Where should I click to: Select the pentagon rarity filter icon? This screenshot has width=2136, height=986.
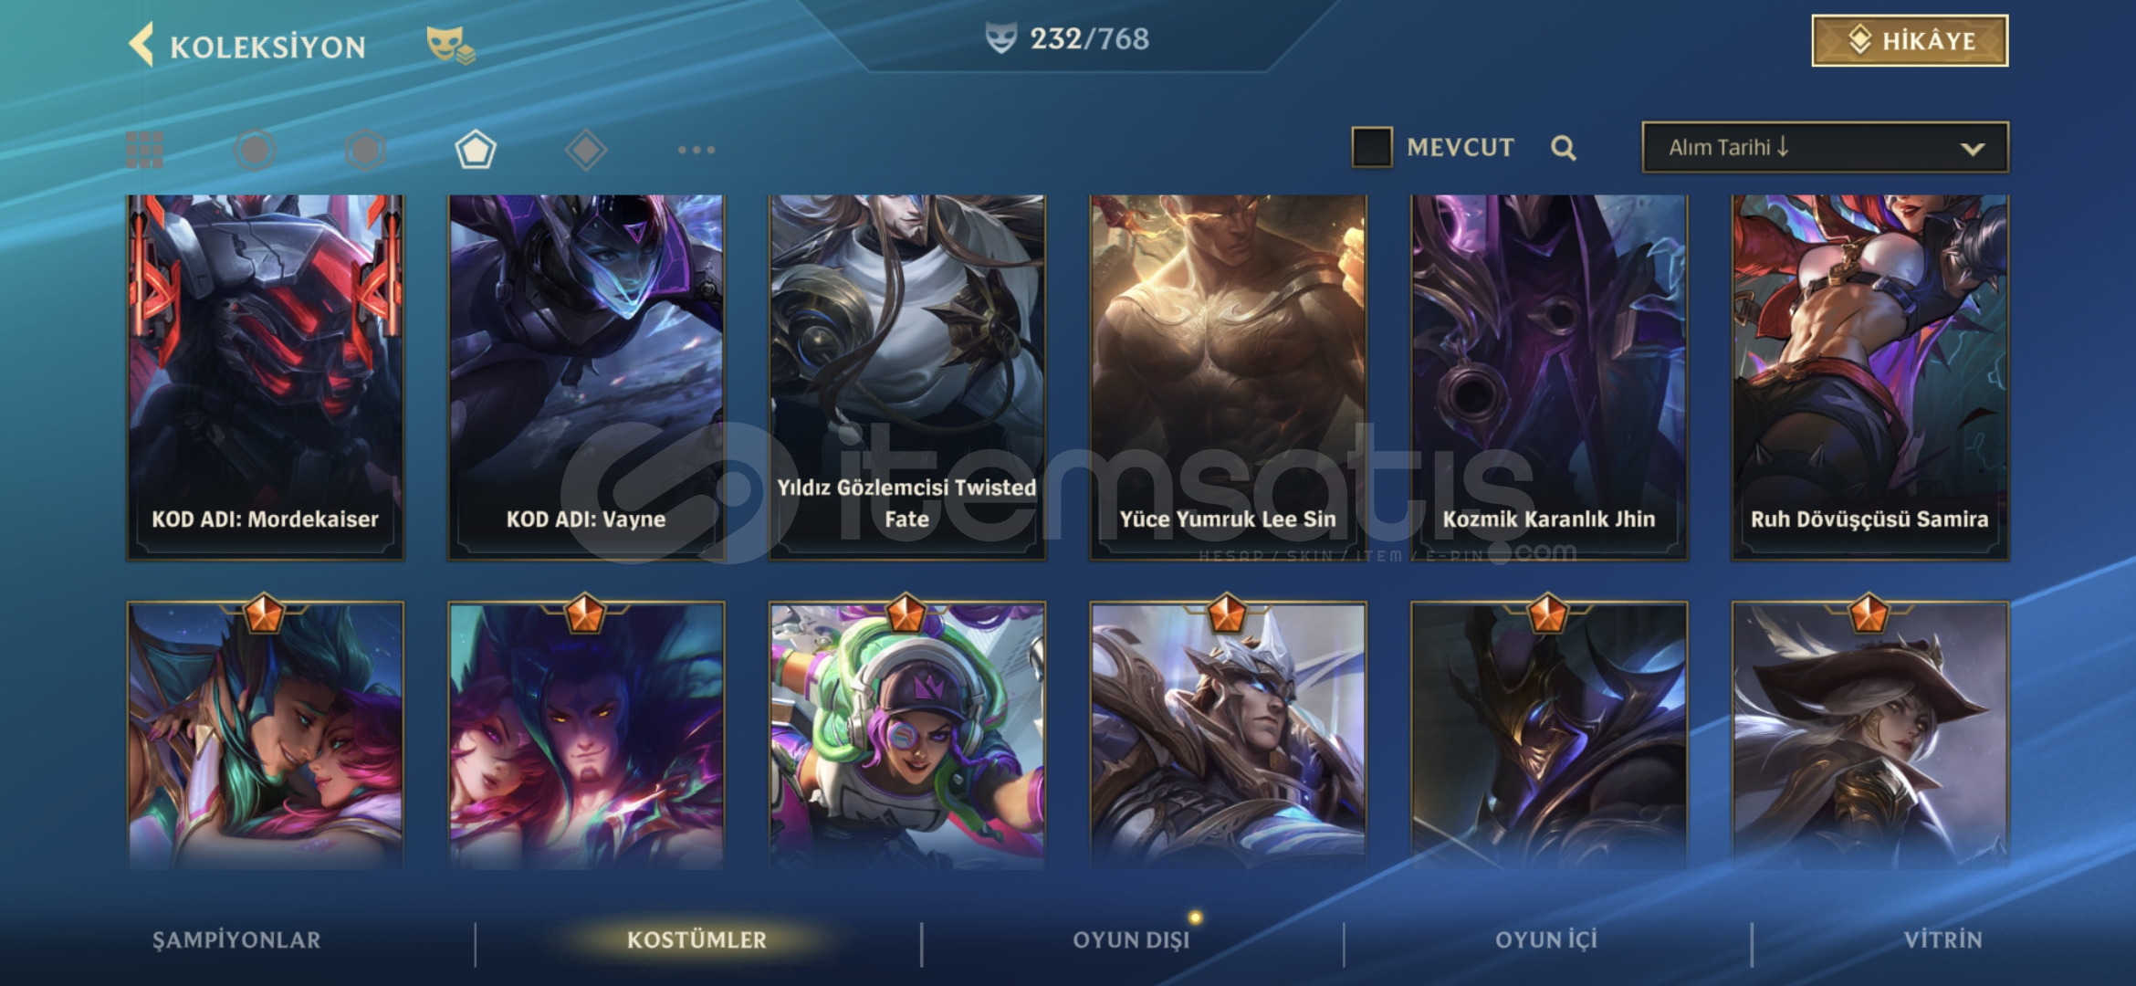(x=476, y=150)
